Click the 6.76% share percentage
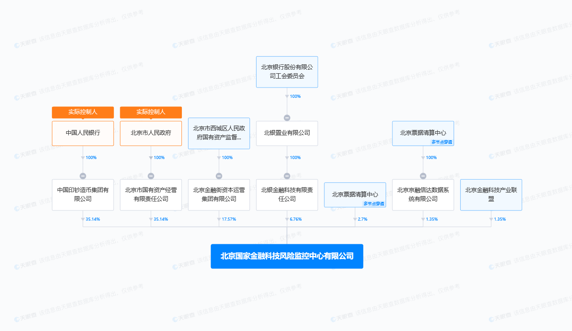The height and width of the screenshot is (331, 572). [296, 219]
